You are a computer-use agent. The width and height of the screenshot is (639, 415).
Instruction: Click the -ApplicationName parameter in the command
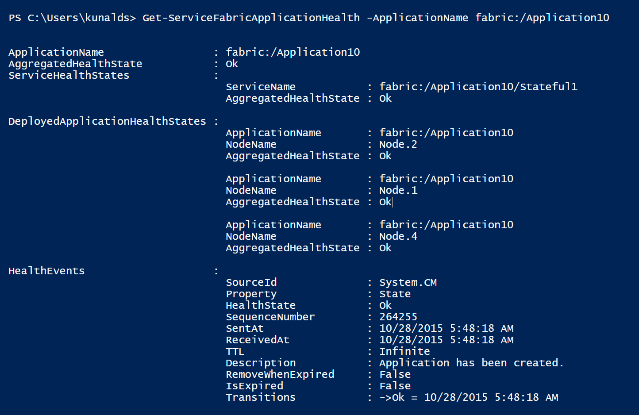(x=417, y=18)
